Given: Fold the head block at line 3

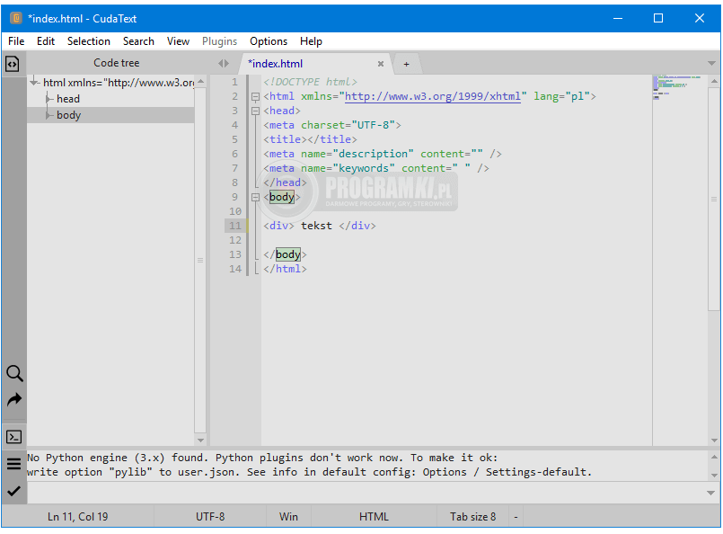Looking at the screenshot, I should point(255,111).
